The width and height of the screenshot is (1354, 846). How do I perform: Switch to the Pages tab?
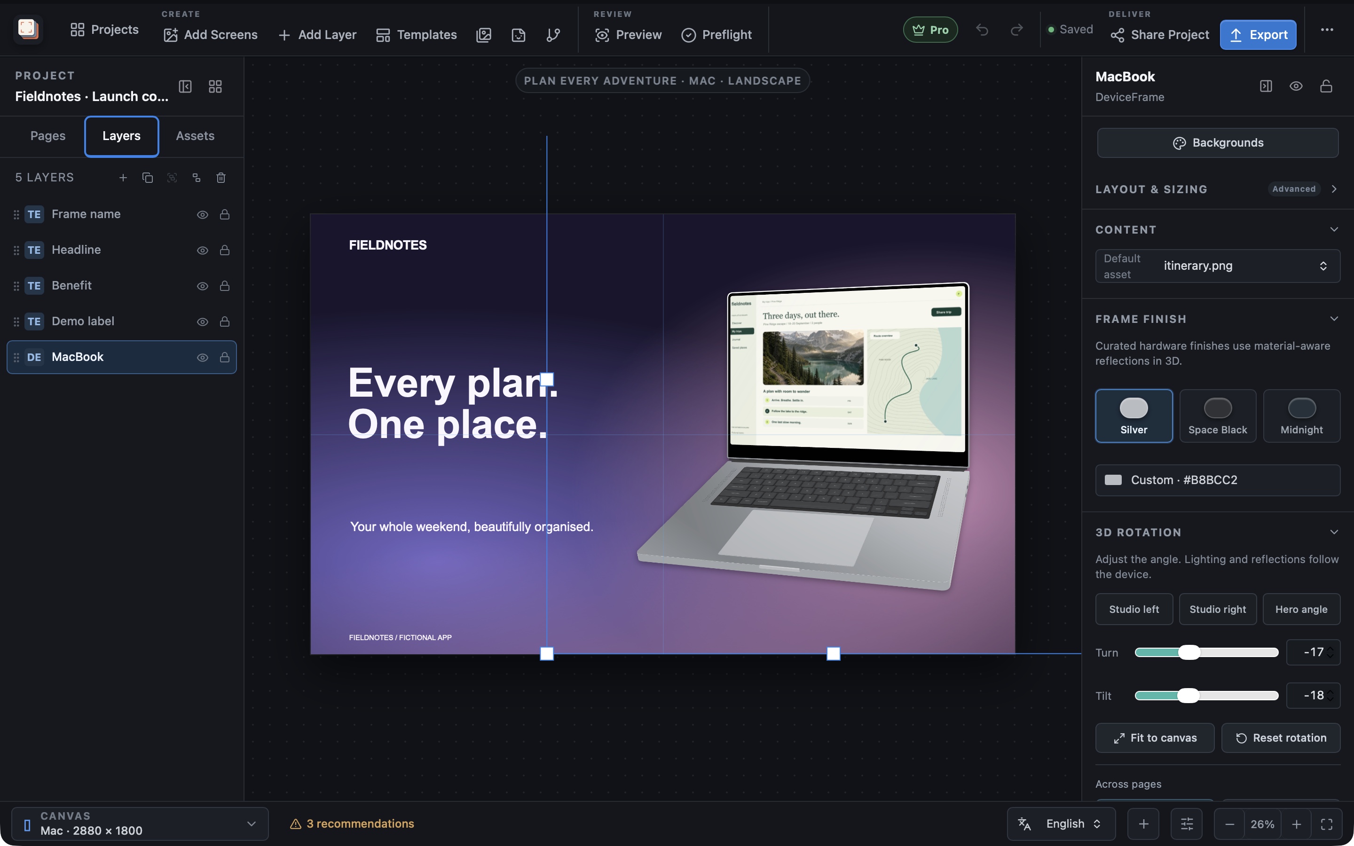[x=47, y=136]
